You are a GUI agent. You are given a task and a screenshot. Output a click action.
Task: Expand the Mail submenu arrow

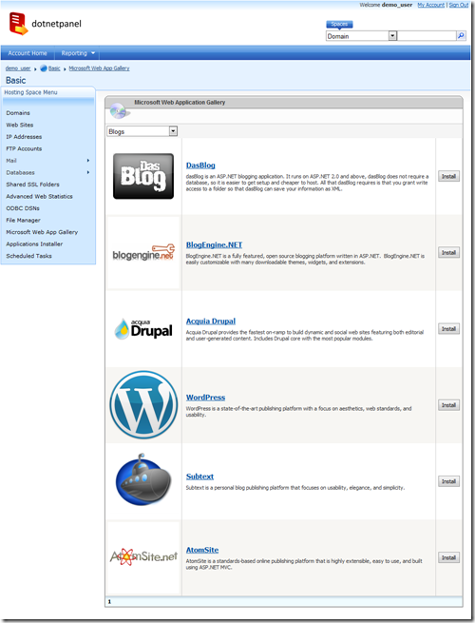pyautogui.click(x=88, y=161)
